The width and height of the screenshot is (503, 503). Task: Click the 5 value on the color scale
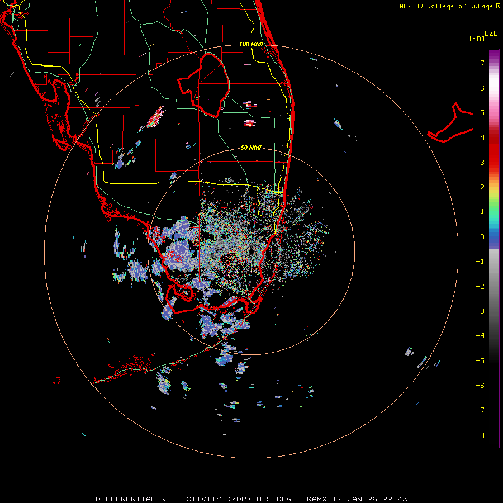click(x=482, y=112)
